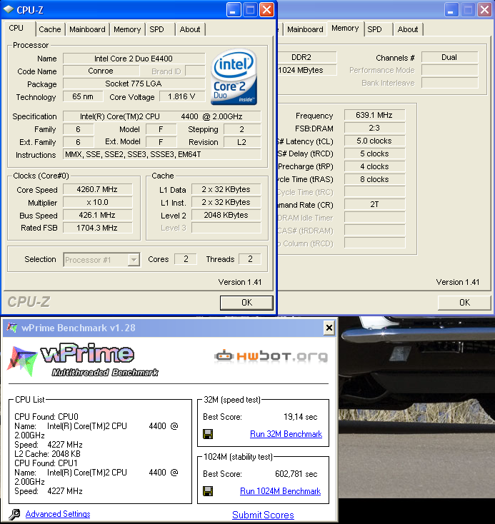Click the hwbot.org logo in wPrime
The image size is (495, 524).
click(x=271, y=356)
